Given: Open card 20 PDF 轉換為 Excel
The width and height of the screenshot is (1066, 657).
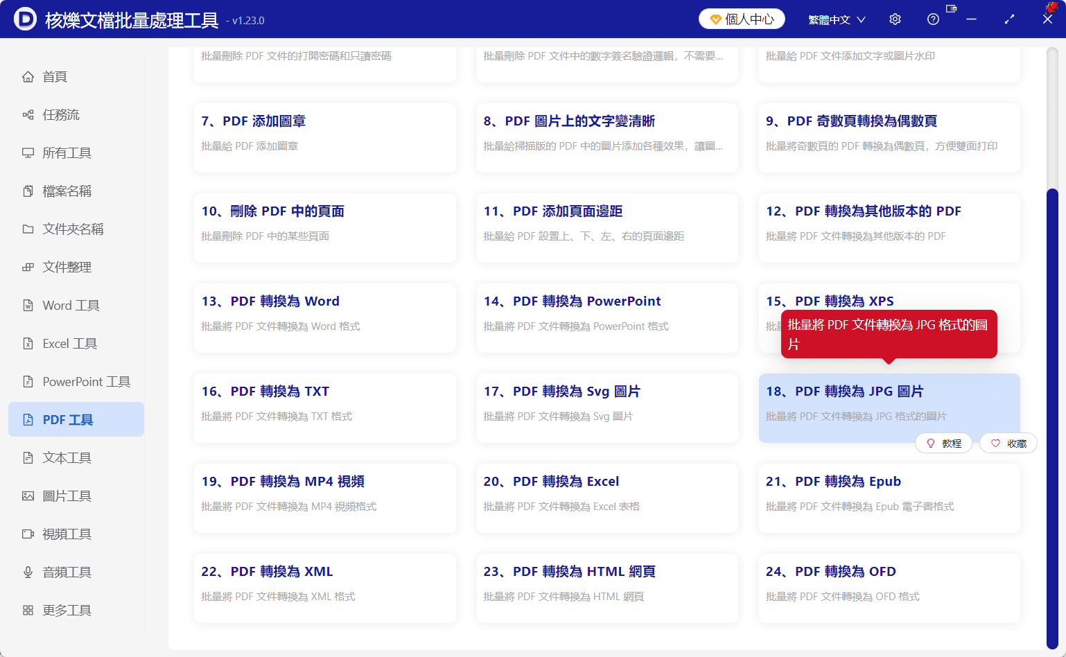Looking at the screenshot, I should click(607, 498).
